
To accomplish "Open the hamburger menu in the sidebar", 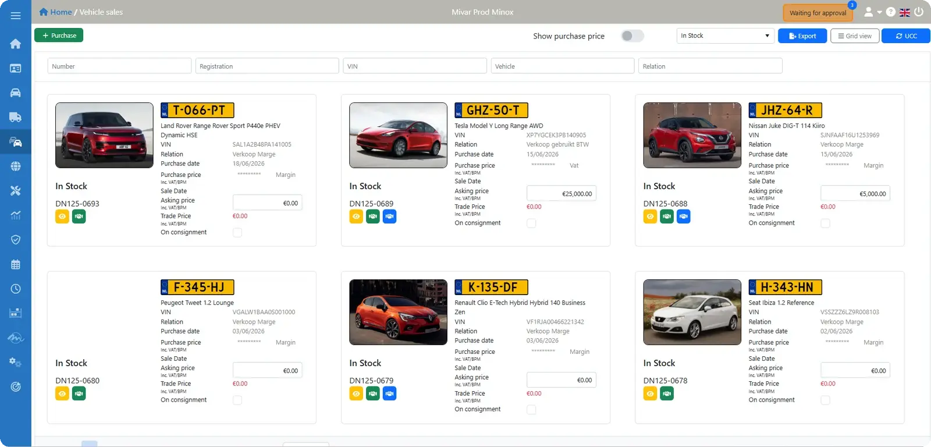I will 16,16.
